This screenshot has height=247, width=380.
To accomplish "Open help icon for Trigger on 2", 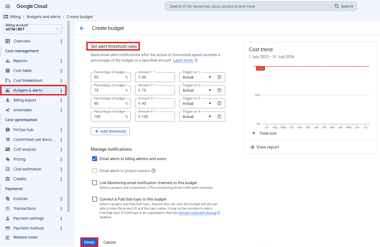I will [219, 90].
